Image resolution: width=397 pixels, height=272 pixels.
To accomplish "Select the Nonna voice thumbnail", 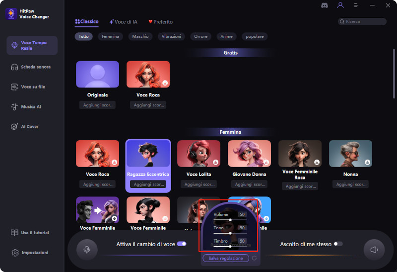I will (x=351, y=154).
